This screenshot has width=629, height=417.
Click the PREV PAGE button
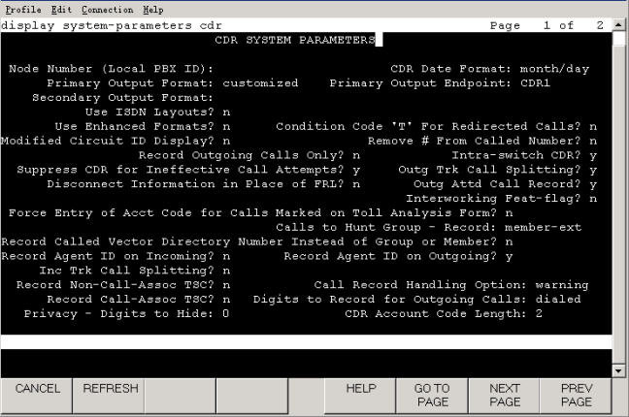[577, 395]
